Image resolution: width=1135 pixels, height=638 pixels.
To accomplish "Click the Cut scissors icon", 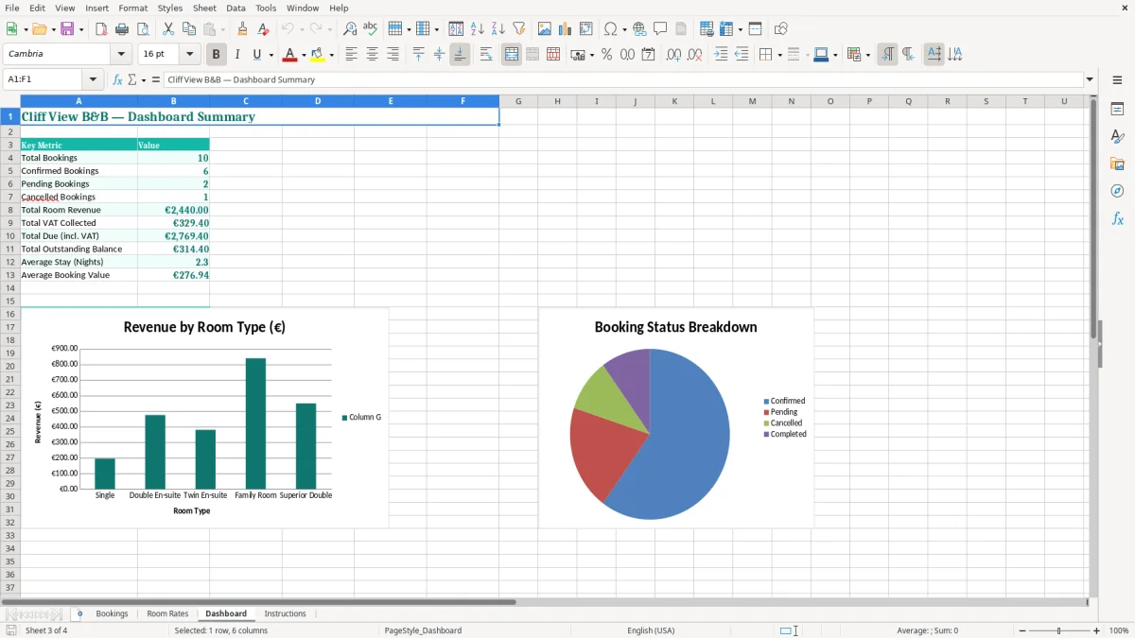I will pyautogui.click(x=168, y=29).
